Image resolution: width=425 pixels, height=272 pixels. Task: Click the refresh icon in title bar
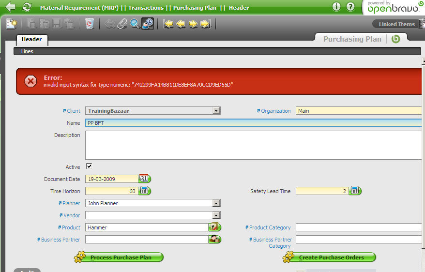coord(27,7)
